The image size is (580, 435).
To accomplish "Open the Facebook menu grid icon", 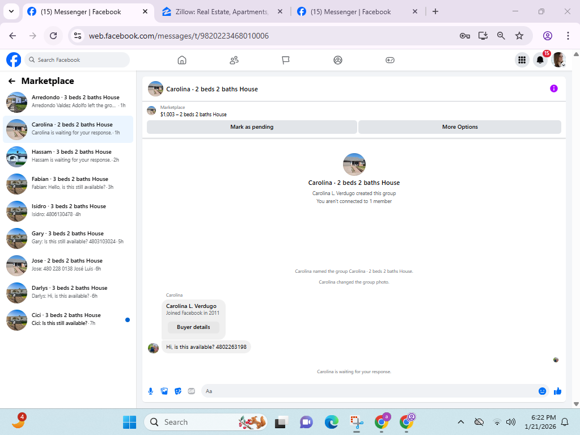I will pos(522,60).
